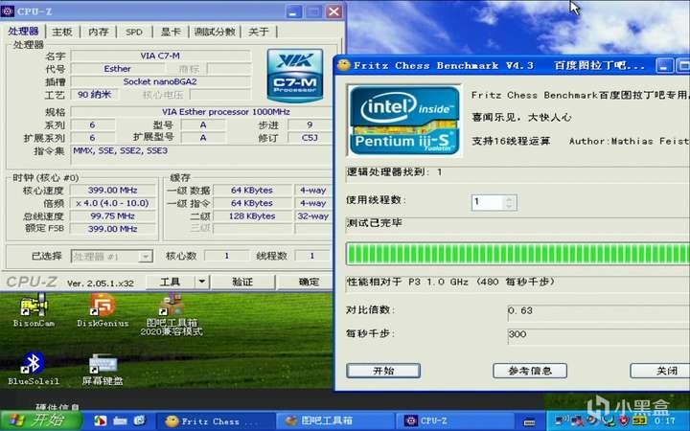690x431 pixels.
Task: Click the 核心数 value field
Action: [226, 256]
